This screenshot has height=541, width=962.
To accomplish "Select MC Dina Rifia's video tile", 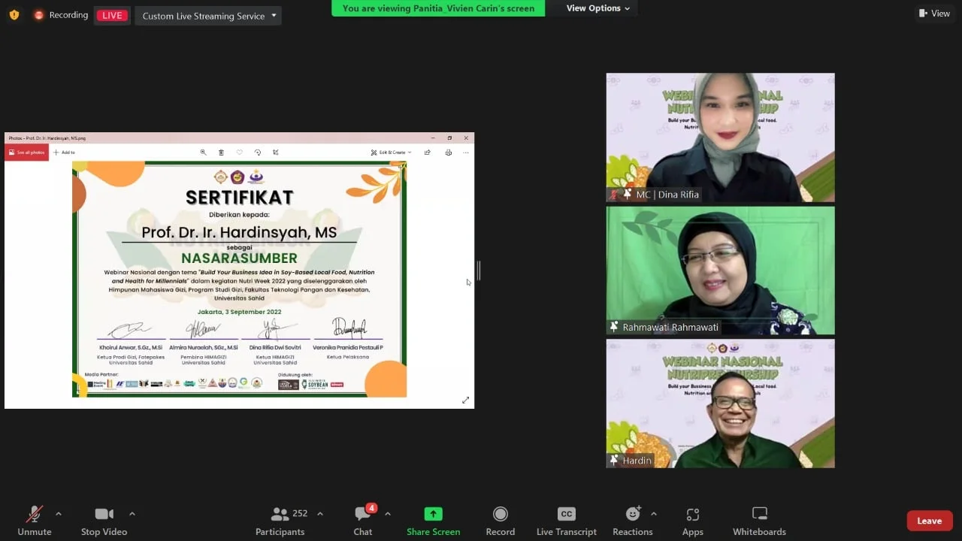I will tap(720, 138).
